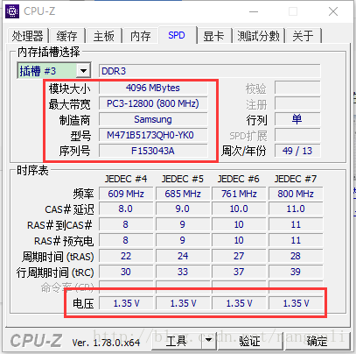Click the 609 MHz frequency cell

click(126, 194)
